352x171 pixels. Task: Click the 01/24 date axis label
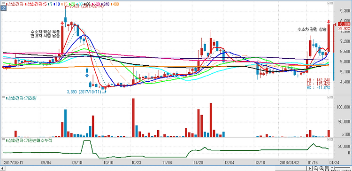[335, 162]
